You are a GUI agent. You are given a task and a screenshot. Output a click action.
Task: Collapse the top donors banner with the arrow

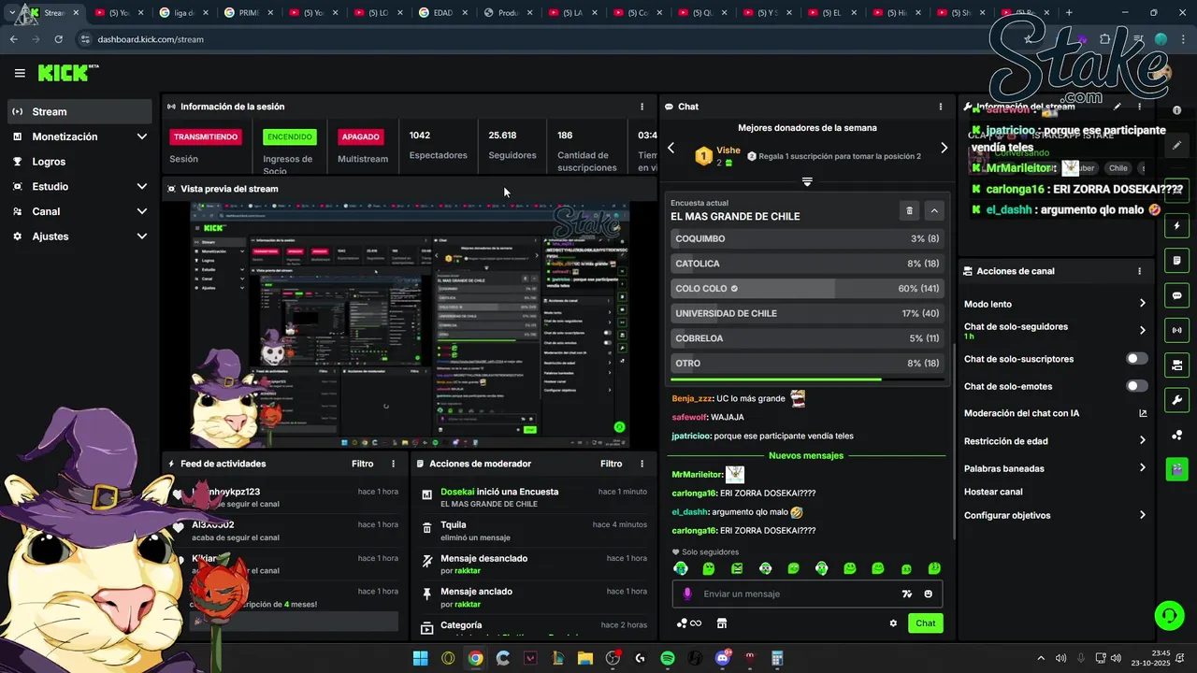click(x=807, y=181)
